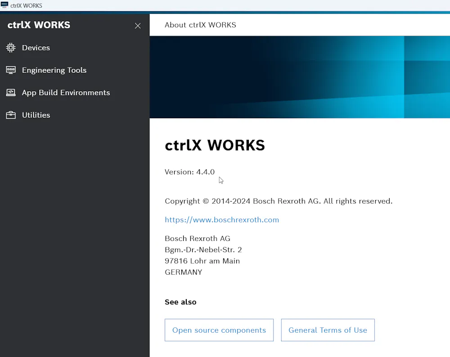
Task: Close the ctrlX WORKS side menu
Action: (138, 26)
